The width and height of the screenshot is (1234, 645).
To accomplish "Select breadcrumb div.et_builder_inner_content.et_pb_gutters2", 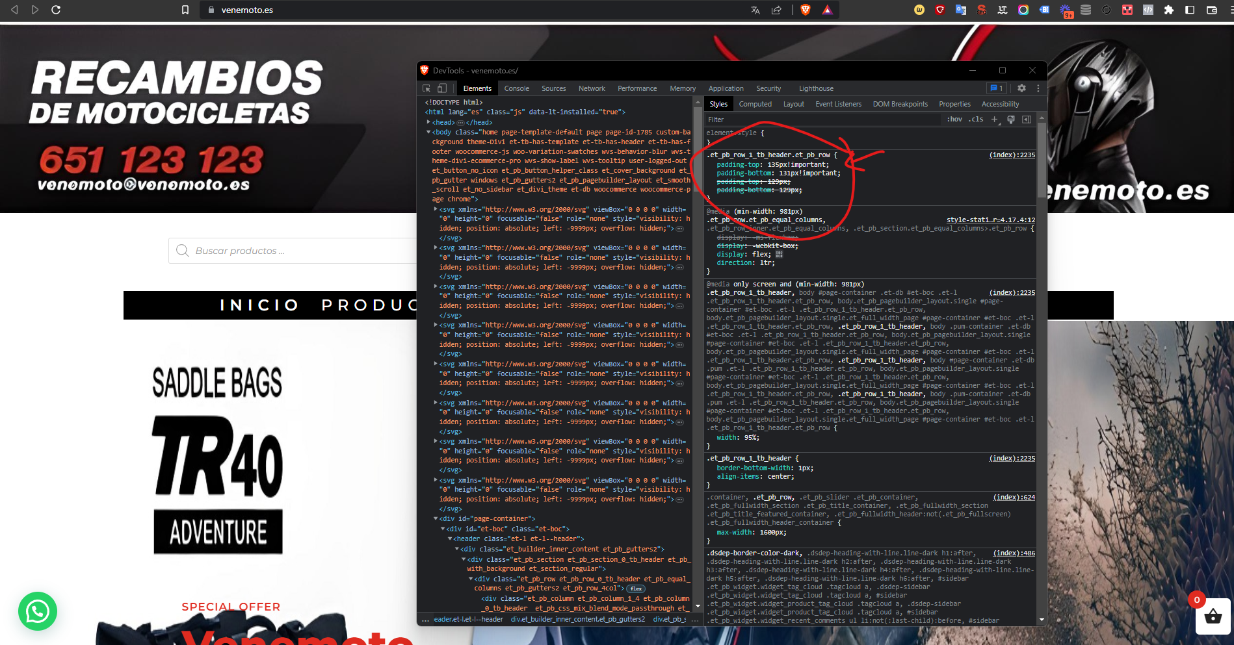I will tap(578, 619).
